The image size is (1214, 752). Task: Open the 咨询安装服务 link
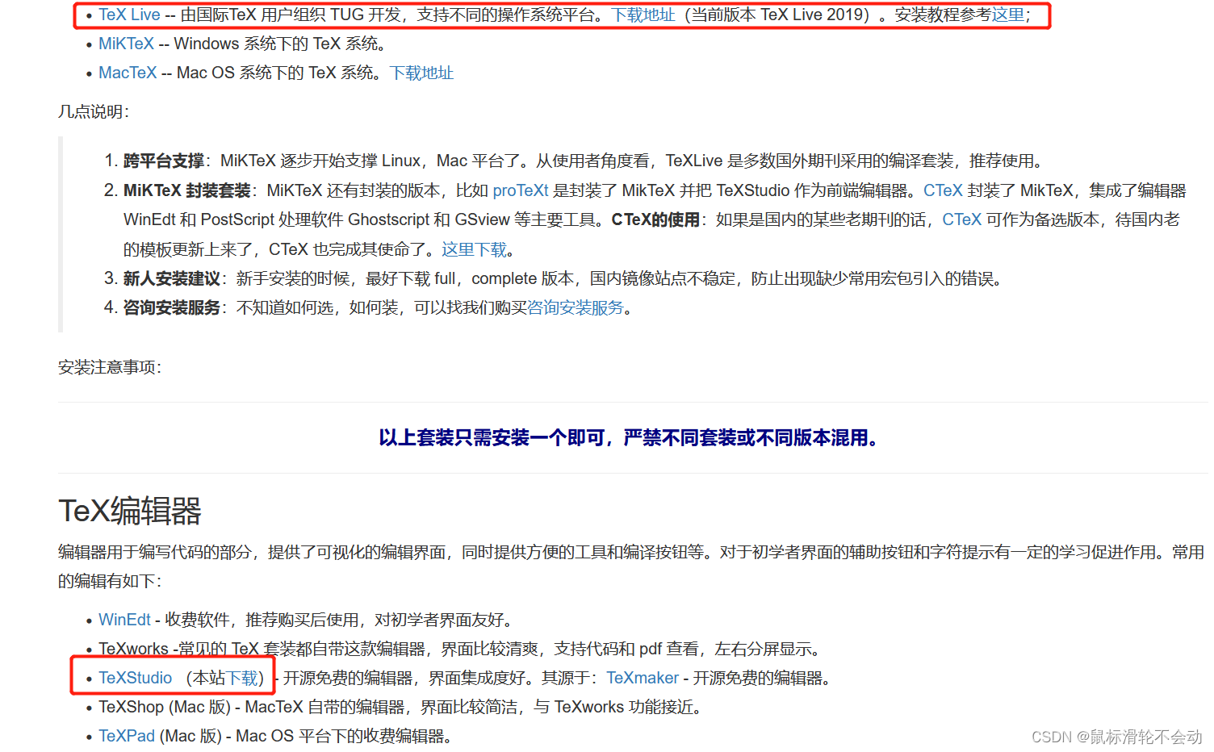coord(576,307)
